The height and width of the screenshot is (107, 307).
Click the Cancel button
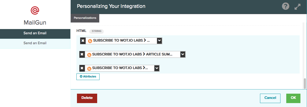pos(270,98)
